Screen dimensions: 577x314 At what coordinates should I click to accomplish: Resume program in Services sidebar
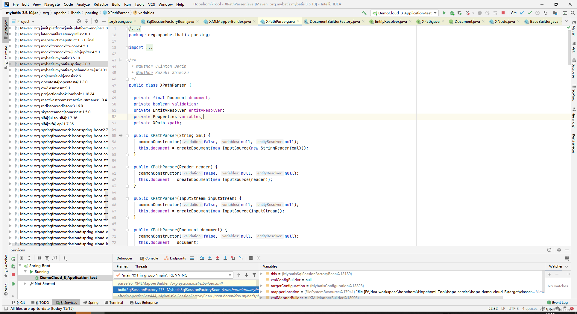click(x=13, y=284)
